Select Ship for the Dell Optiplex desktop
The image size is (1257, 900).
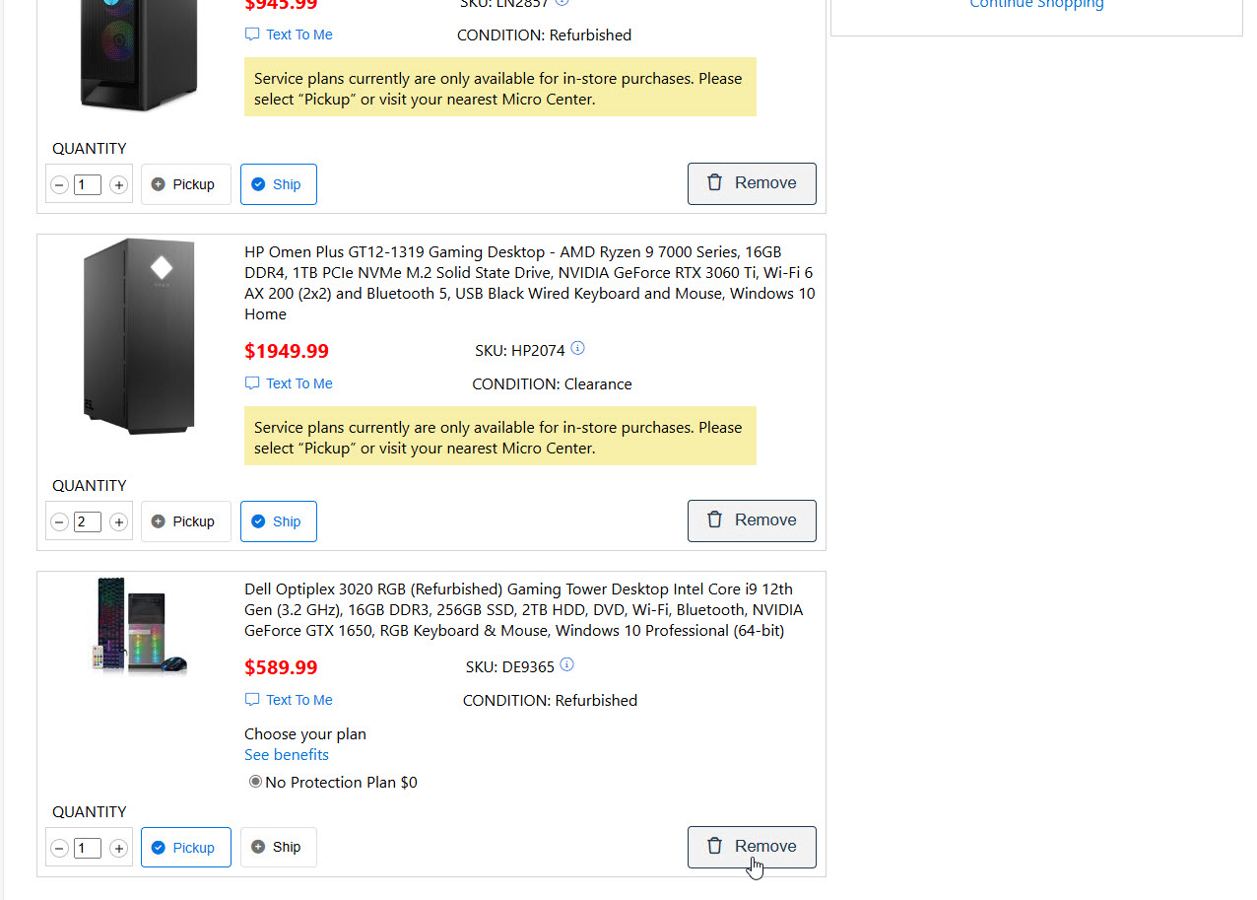[279, 847]
